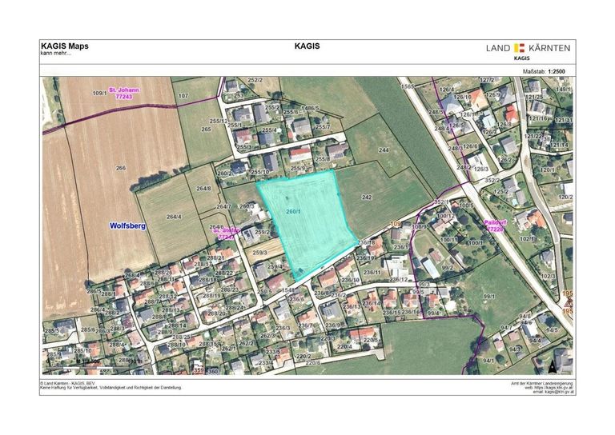Screen dimensions: 615x435
Task: Click the centered KAGIS heading
Action: (x=307, y=46)
